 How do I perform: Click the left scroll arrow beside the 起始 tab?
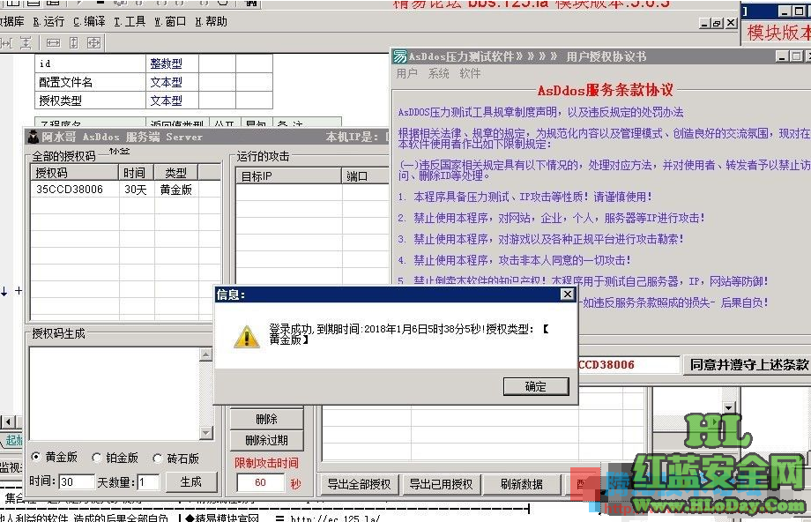8,422
